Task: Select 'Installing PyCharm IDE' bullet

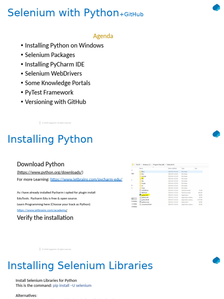Action: click(55, 64)
